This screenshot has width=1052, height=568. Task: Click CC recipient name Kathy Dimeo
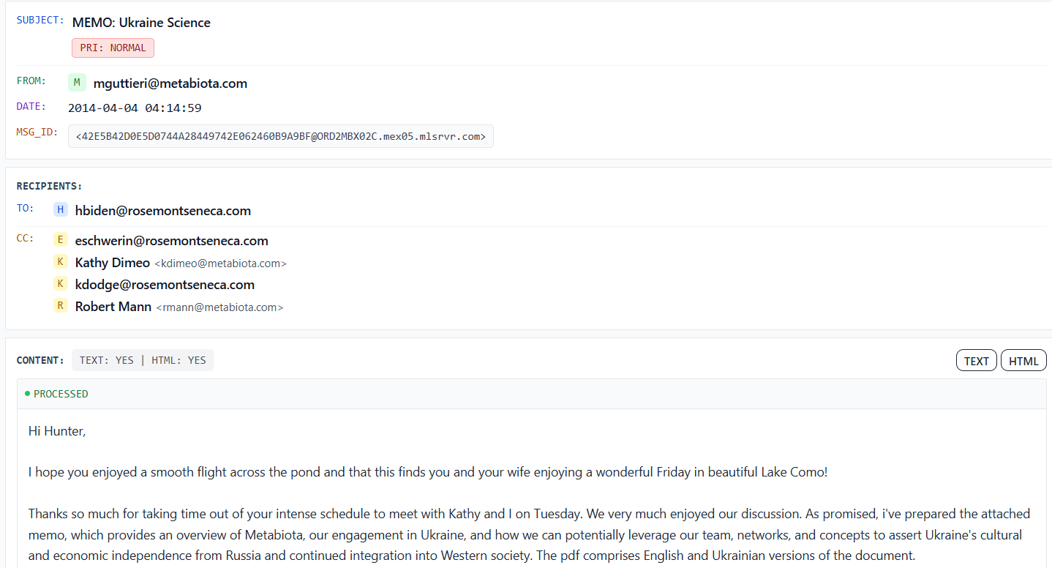click(113, 263)
